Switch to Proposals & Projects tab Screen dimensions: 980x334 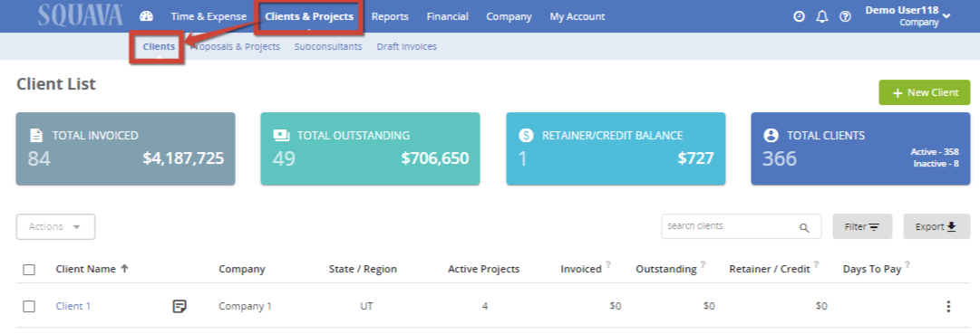pos(236,46)
